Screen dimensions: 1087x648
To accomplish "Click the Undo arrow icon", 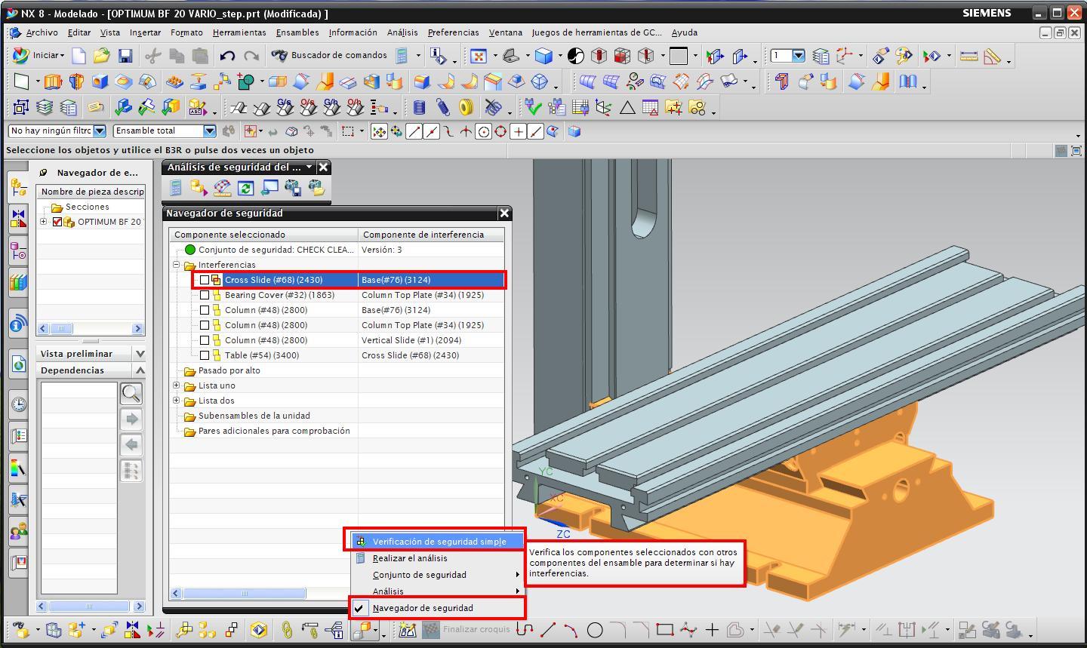I will (x=227, y=55).
